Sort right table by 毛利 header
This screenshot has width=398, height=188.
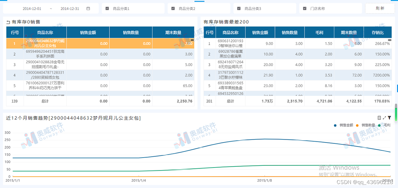(x=319, y=32)
